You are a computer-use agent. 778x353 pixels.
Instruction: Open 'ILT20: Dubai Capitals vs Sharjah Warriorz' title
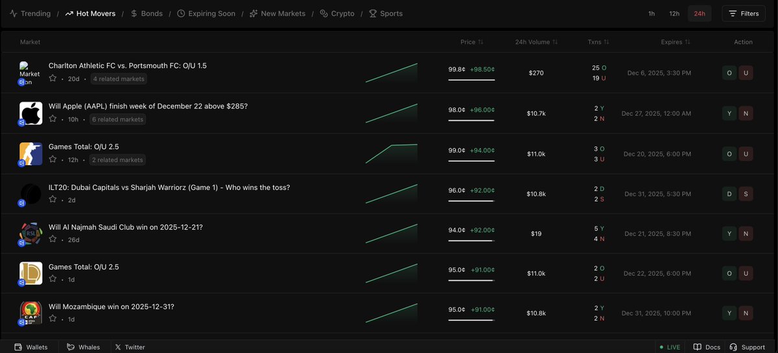click(169, 187)
